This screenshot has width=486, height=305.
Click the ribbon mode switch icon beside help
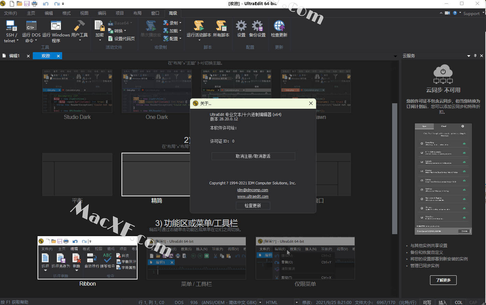447,13
